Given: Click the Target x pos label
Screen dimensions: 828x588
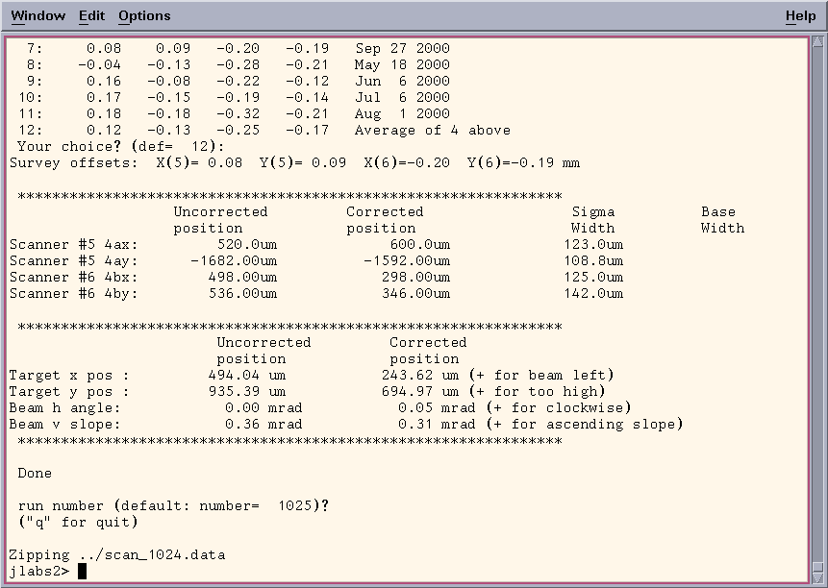Looking at the screenshot, I should 69,376.
